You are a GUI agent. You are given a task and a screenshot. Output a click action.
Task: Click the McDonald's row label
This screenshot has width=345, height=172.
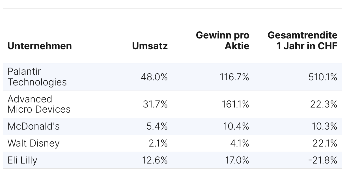tap(34, 126)
